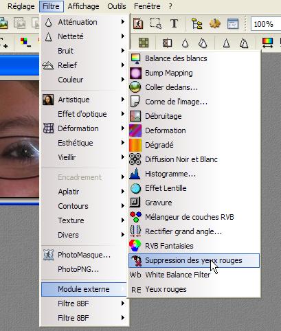
Task: Choose Suppression des yeux rouges
Action: tap(194, 260)
